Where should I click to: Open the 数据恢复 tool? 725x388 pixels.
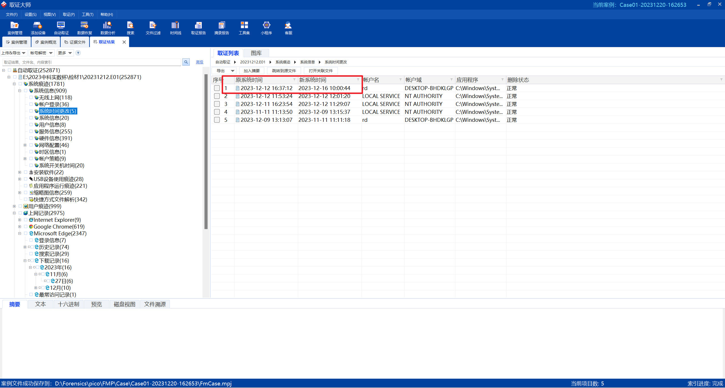pyautogui.click(x=84, y=28)
